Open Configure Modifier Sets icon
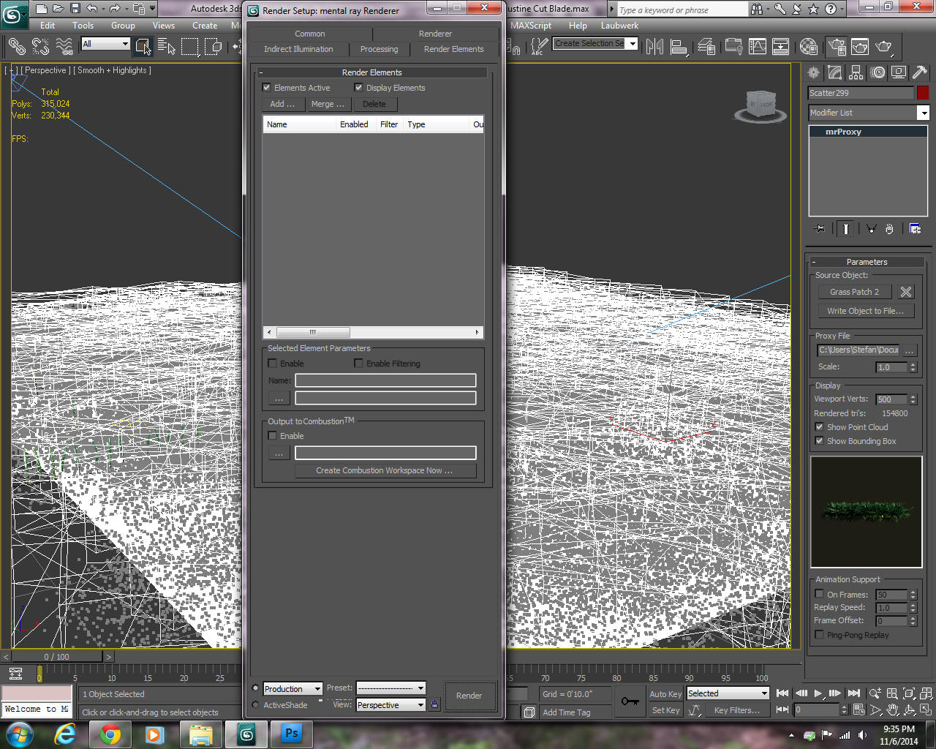Image resolution: width=936 pixels, height=749 pixels. (x=915, y=229)
